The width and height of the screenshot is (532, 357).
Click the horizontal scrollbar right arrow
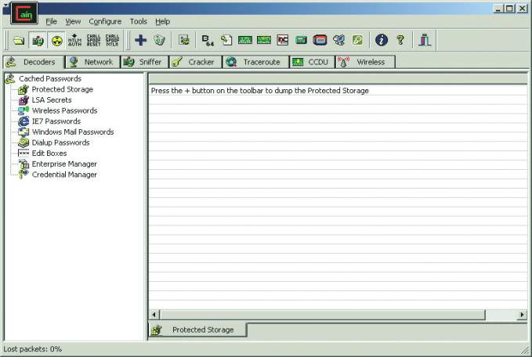pos(522,314)
